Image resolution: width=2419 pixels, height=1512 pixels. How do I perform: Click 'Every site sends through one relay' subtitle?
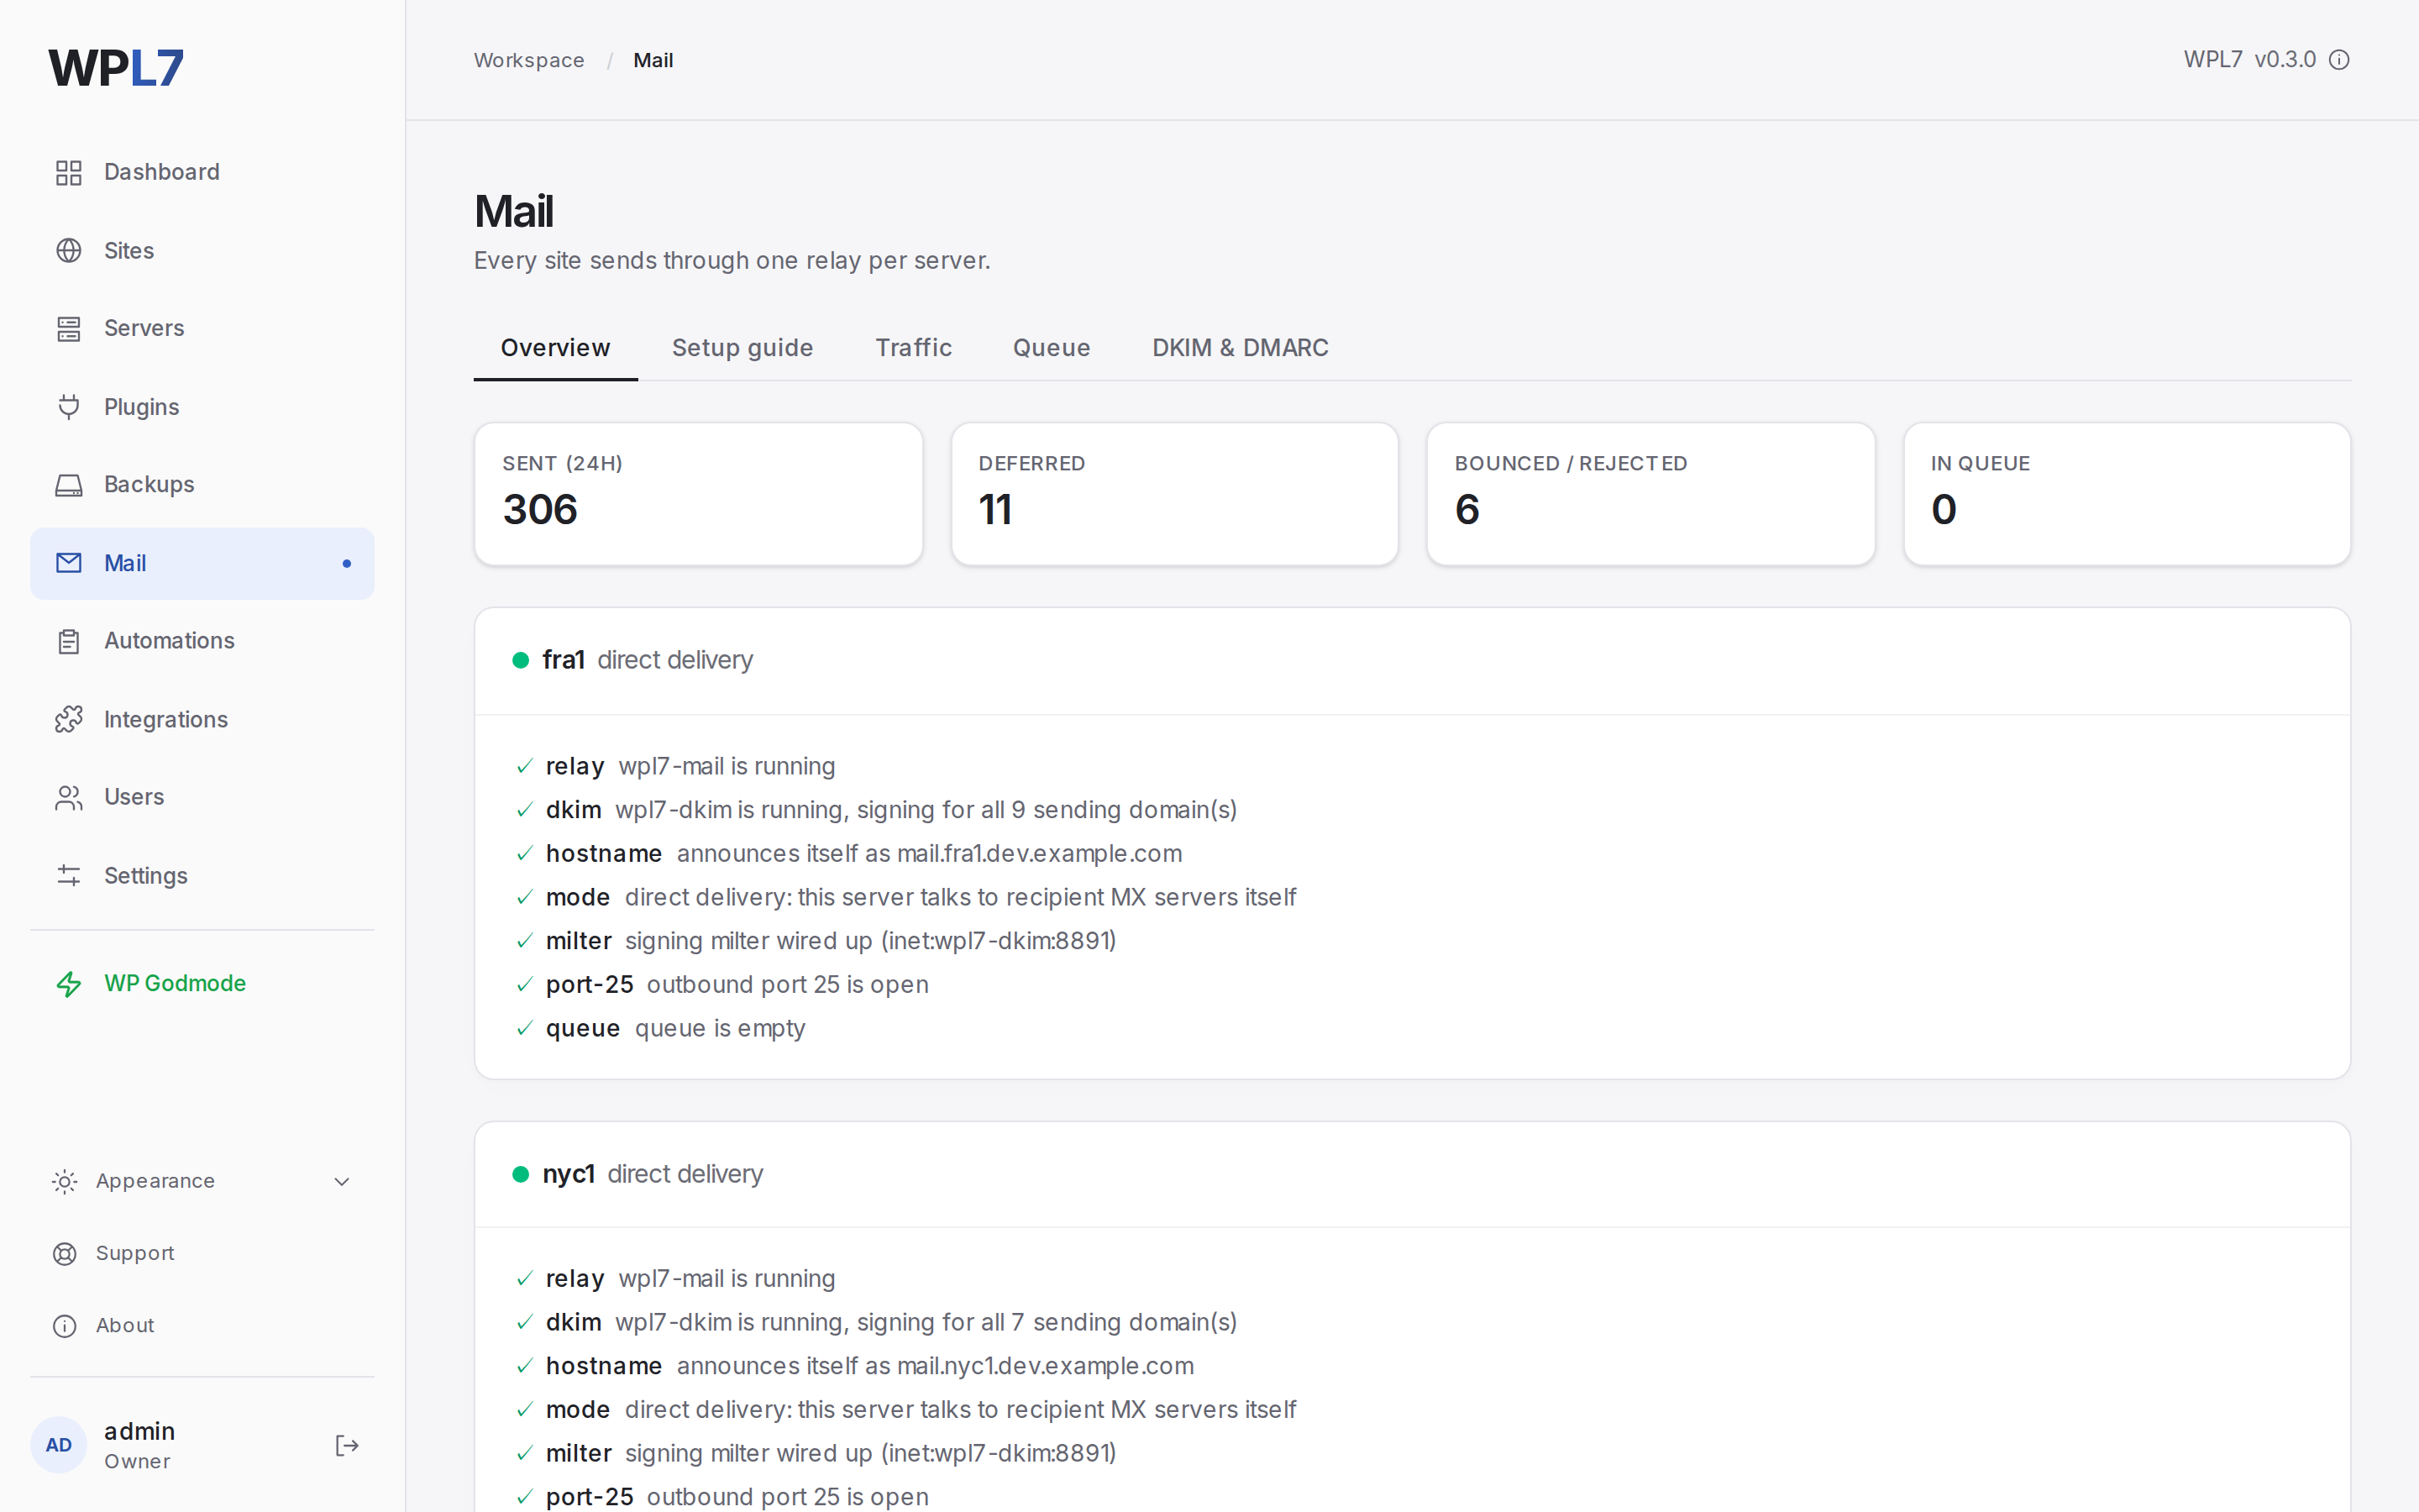(732, 261)
